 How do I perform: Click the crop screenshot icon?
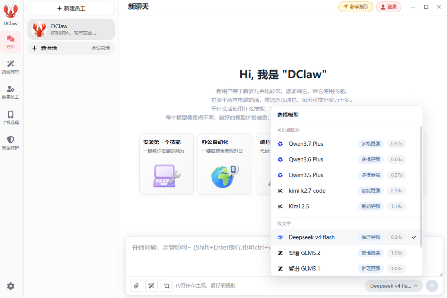coord(167,286)
